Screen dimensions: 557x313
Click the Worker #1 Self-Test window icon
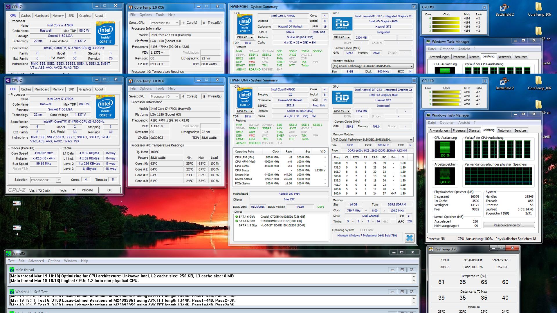(x=12, y=292)
